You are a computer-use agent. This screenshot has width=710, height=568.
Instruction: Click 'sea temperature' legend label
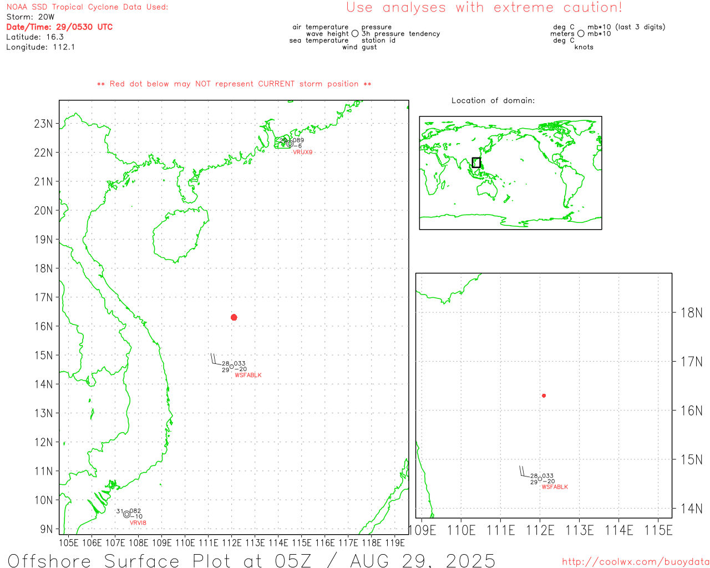click(x=319, y=40)
